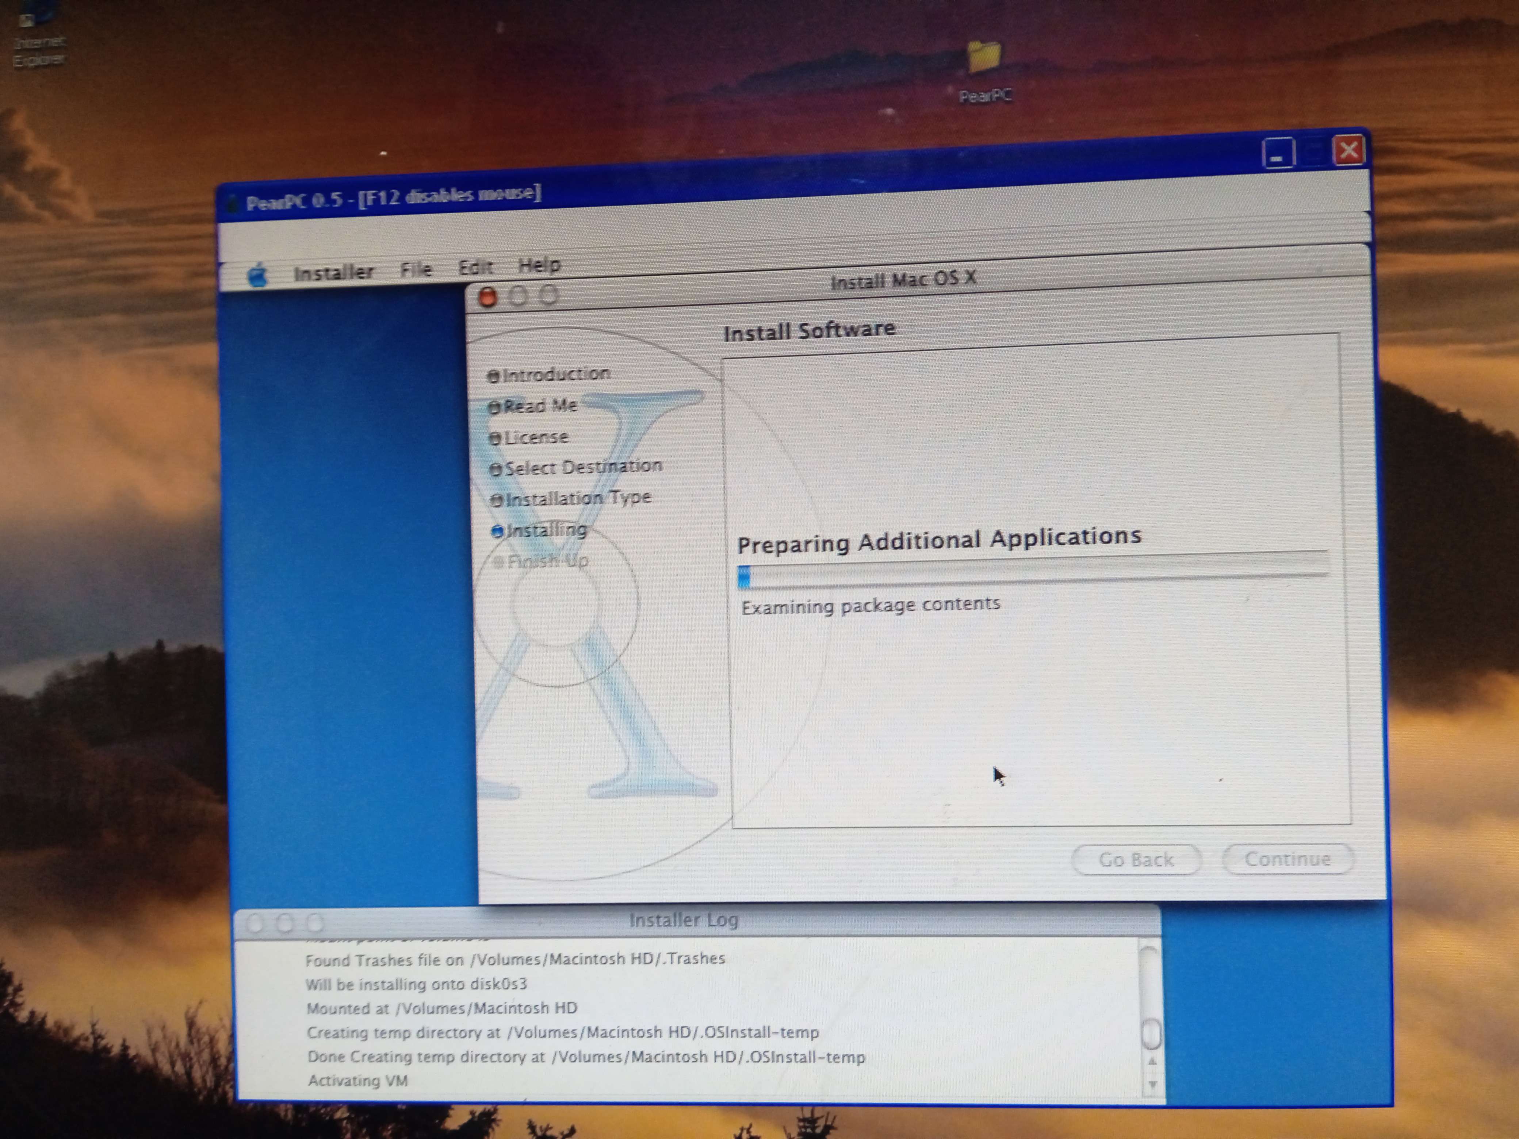The width and height of the screenshot is (1519, 1139).
Task: Click the 'Done Creating temp directory' log line
Action: tap(586, 1056)
